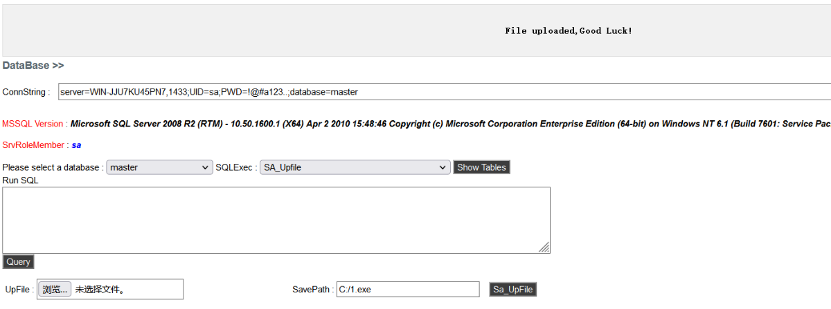This screenshot has height=309, width=831.
Task: Click the 浏览... file browse button
Action: coord(55,290)
